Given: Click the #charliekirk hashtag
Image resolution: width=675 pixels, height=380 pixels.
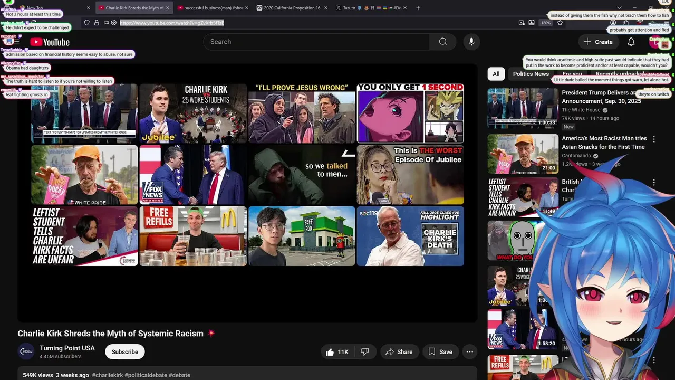Looking at the screenshot, I should pyautogui.click(x=108, y=375).
